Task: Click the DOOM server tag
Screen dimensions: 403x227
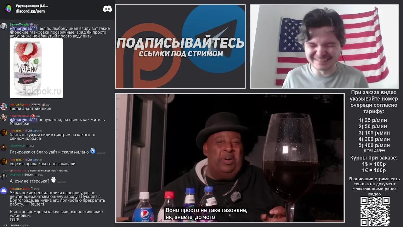Action: coord(36,104)
